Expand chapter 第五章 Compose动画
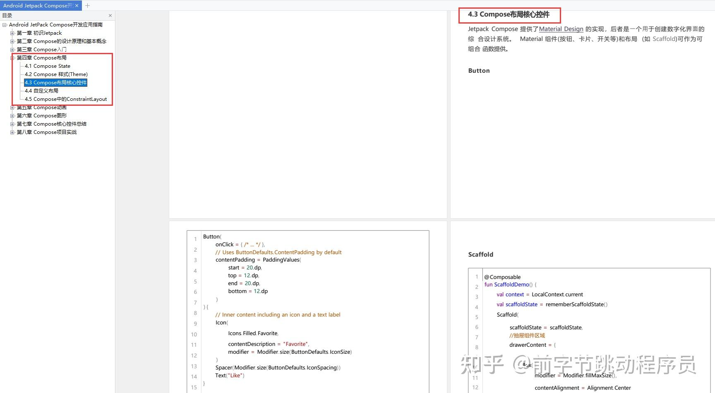 pos(12,107)
